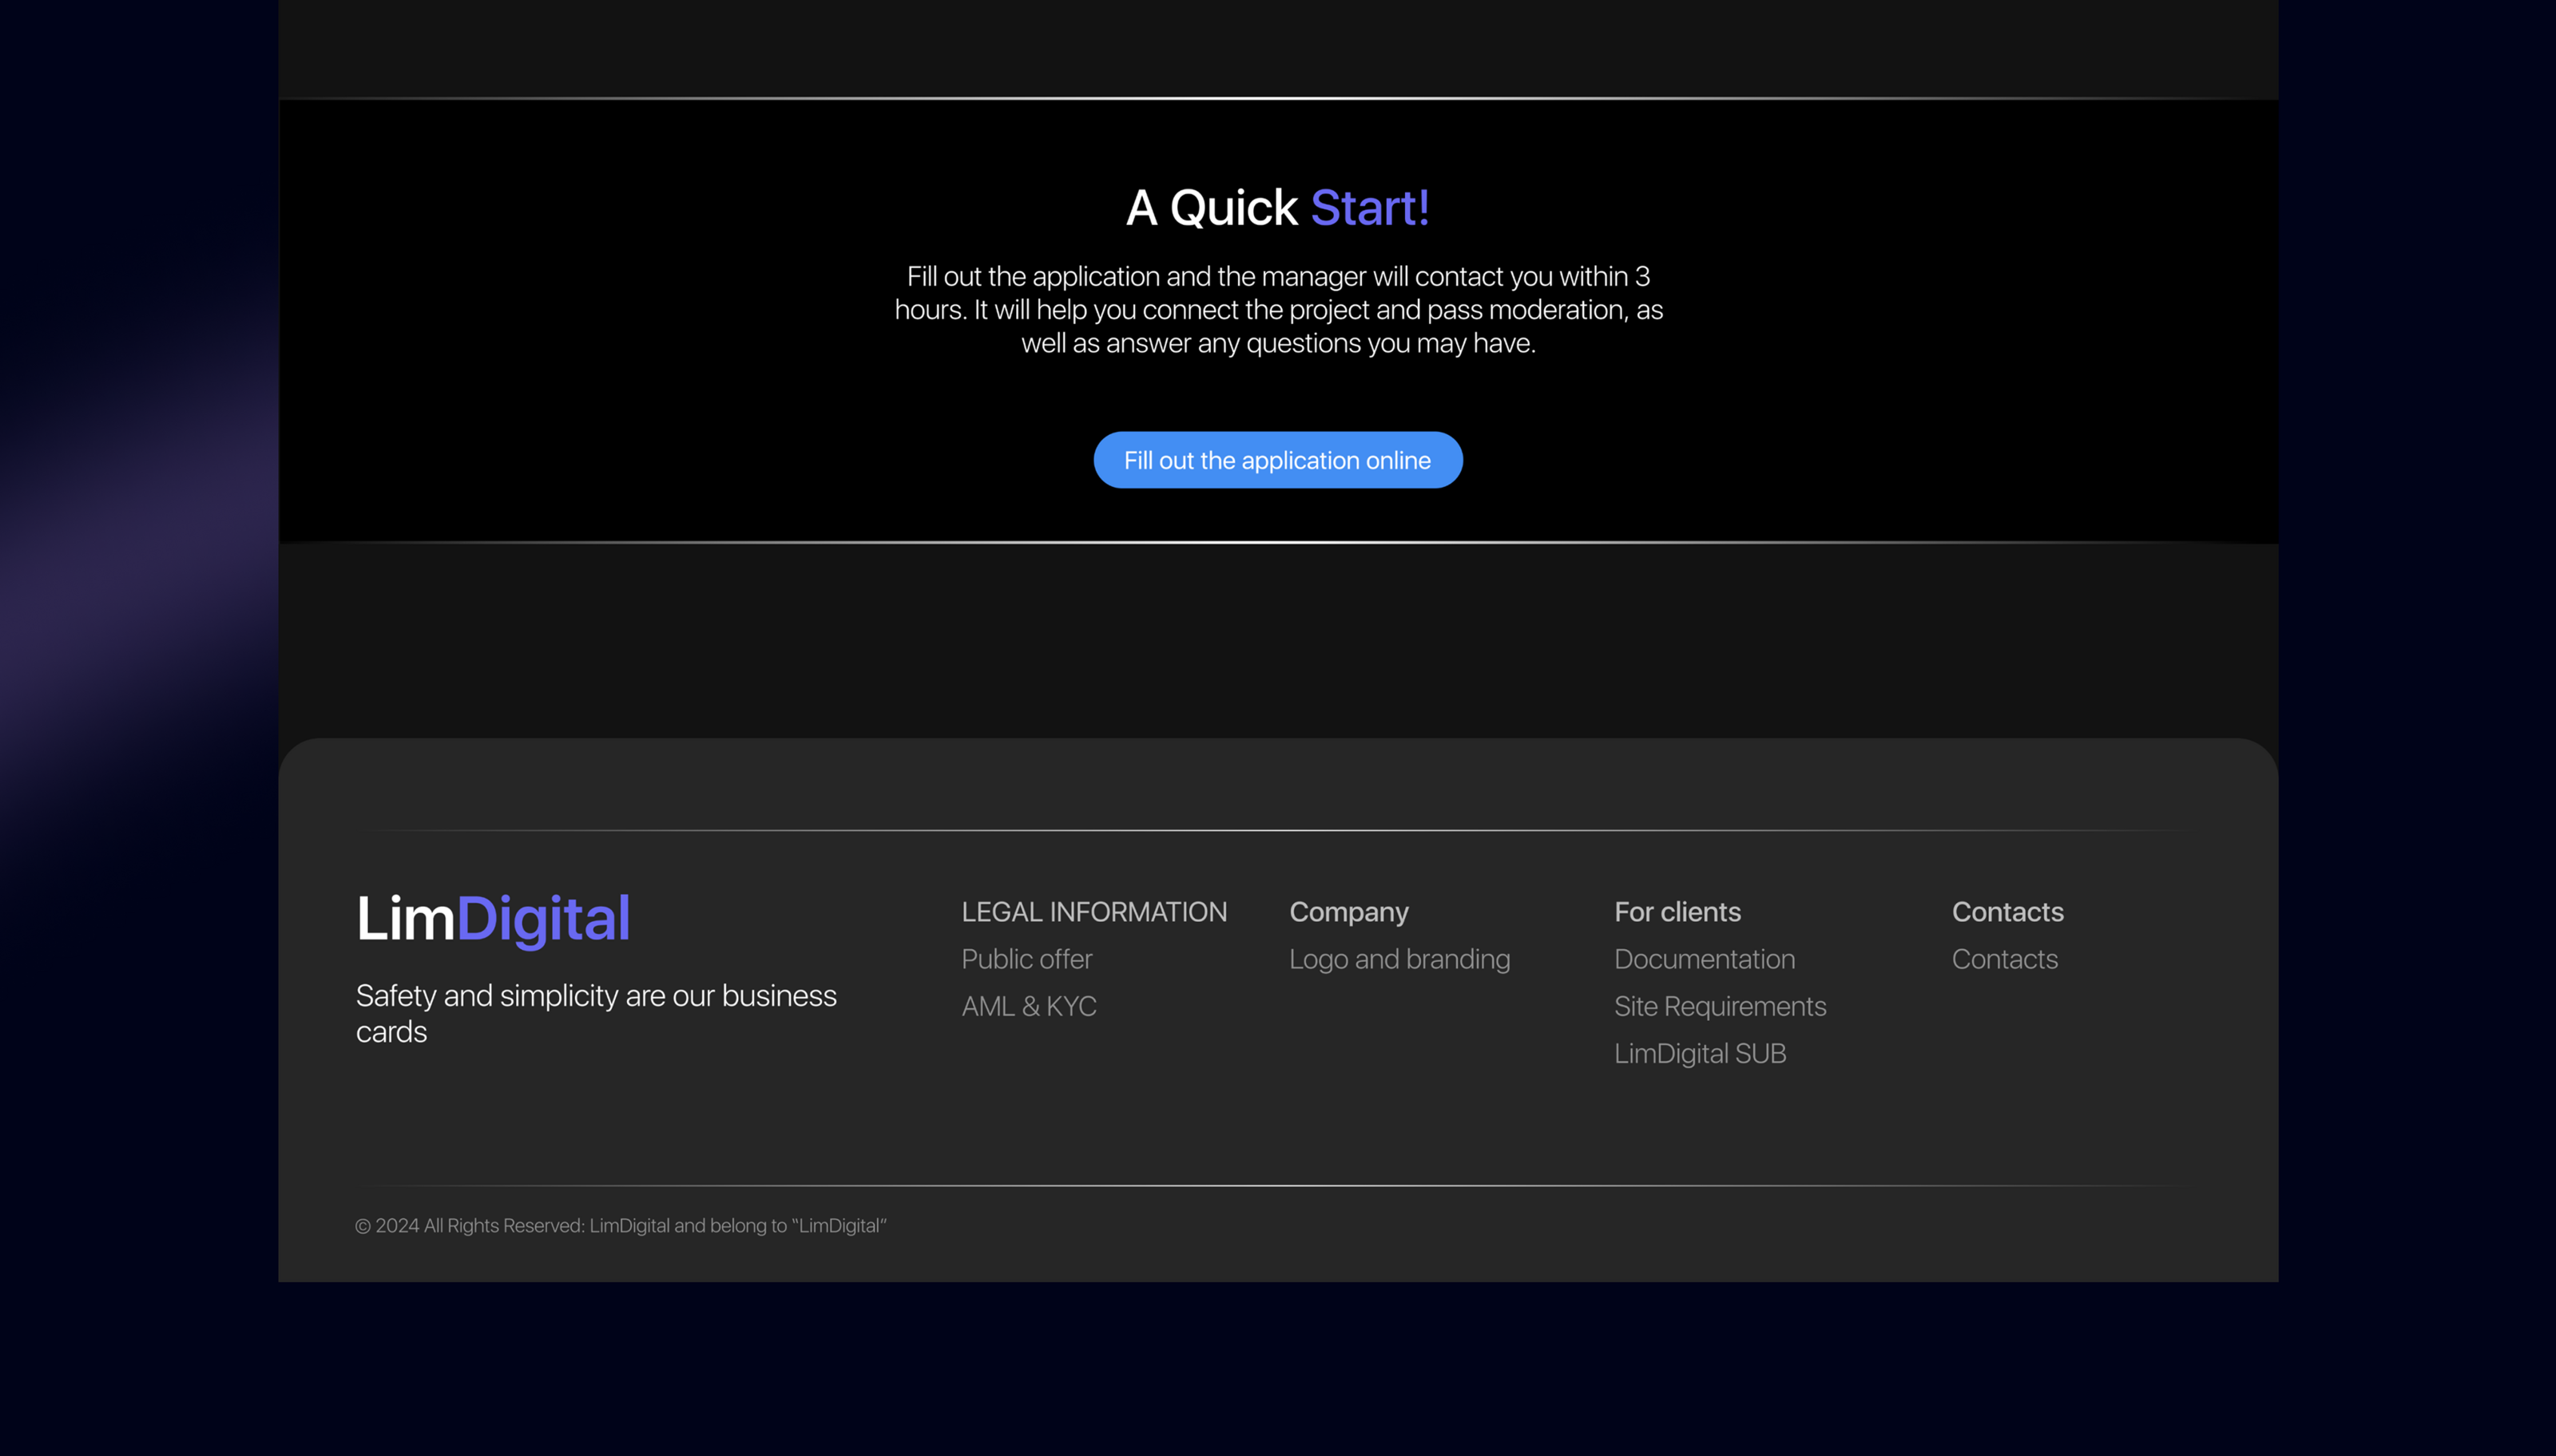Viewport: 2556px width, 1456px height.
Task: Open Contacts under the Contacts column
Action: [2005, 958]
